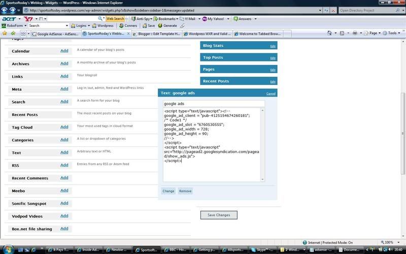Open Y! Mail envelope icon
This screenshot has width=406, height=254.
pyautogui.click(x=182, y=19)
